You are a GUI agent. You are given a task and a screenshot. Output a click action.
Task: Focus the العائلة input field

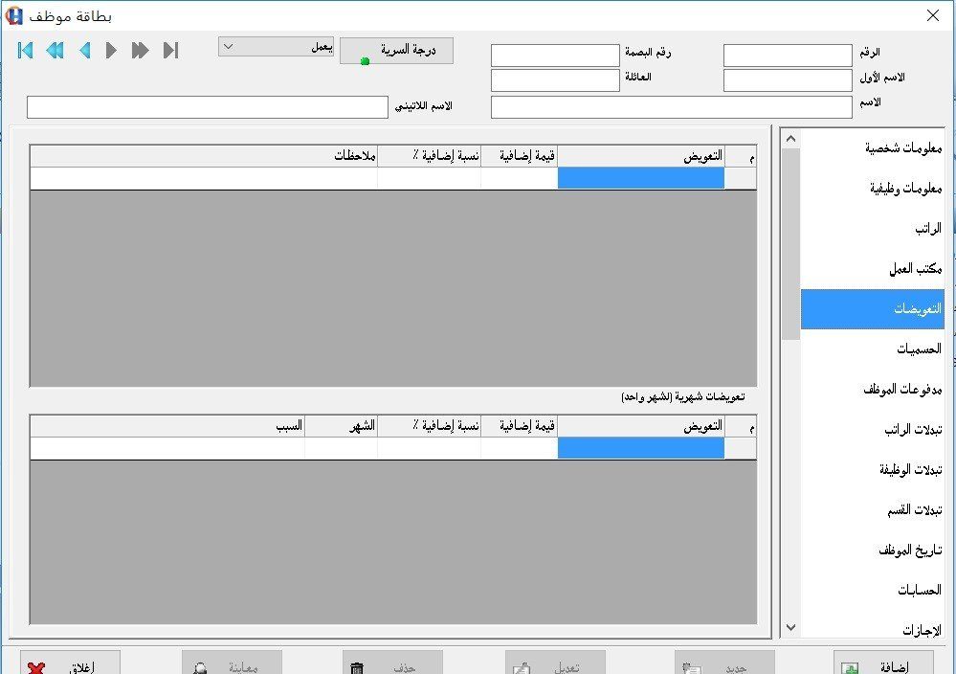click(x=555, y=79)
